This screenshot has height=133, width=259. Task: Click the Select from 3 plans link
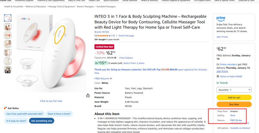tap(134, 63)
